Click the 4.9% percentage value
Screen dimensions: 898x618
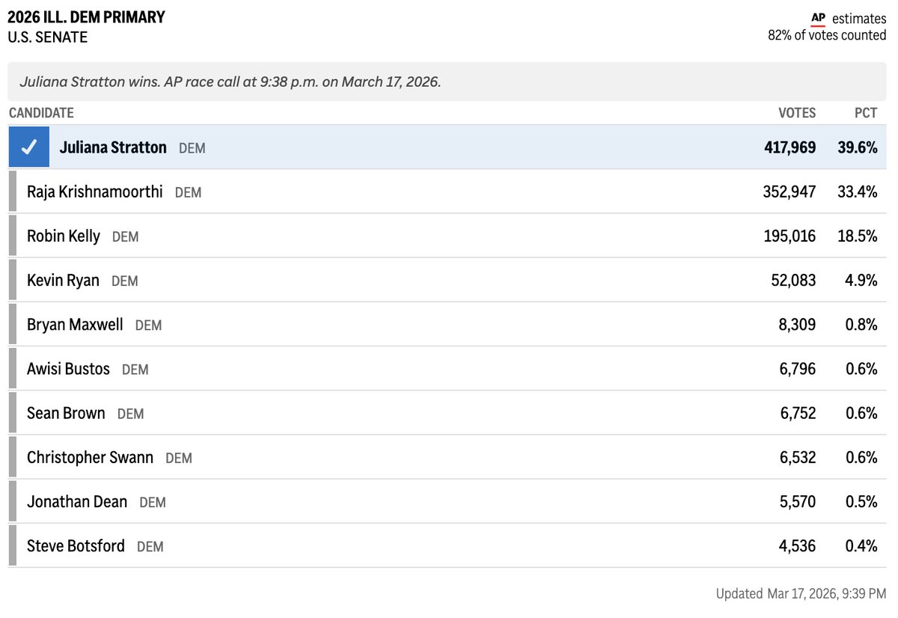(861, 281)
